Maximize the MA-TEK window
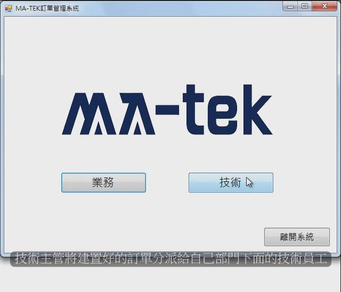Screen dimensions: 341x292 (305, 7)
